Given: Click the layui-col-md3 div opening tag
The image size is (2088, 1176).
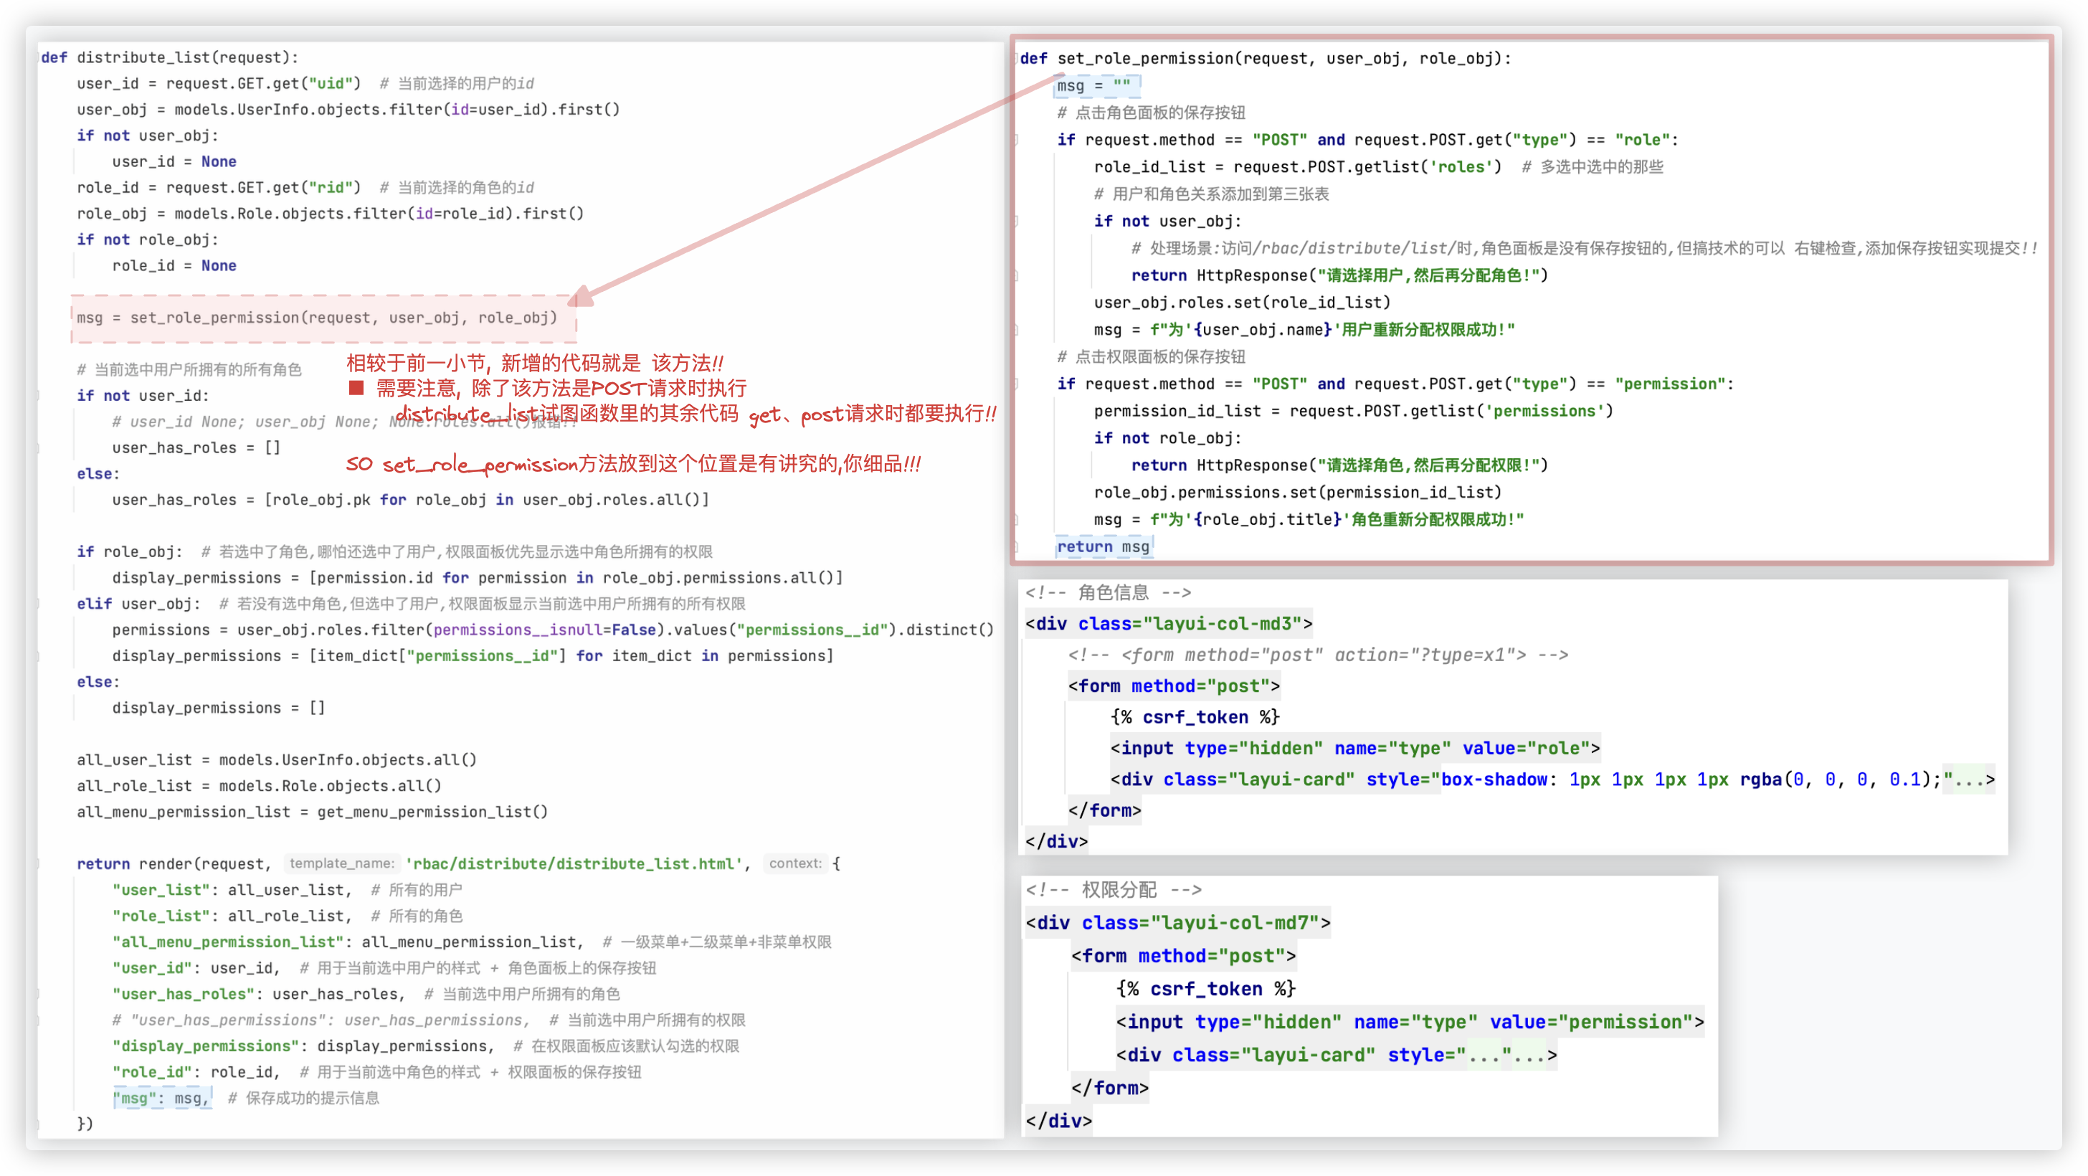Looking at the screenshot, I should 1168,624.
